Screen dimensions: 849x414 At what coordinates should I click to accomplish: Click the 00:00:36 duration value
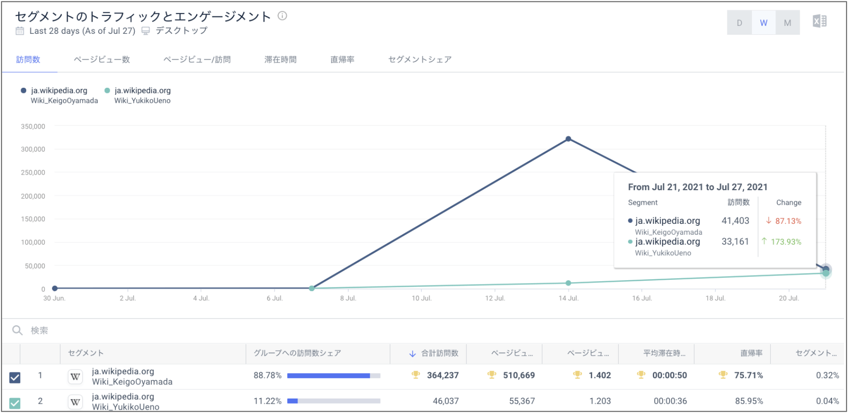[670, 401]
